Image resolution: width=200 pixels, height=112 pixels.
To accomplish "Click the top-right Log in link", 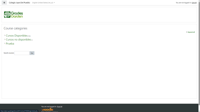I will pos(194,3).
